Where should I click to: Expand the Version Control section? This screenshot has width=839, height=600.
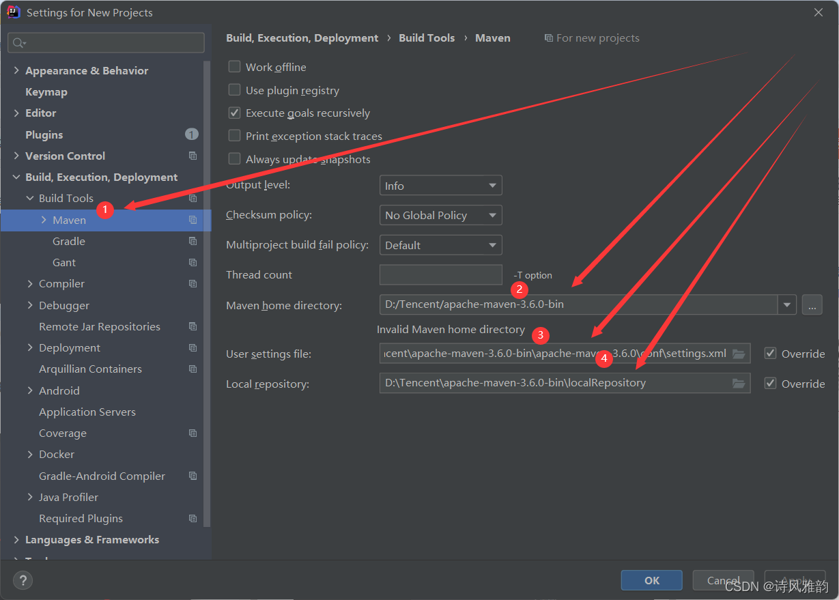pos(16,156)
